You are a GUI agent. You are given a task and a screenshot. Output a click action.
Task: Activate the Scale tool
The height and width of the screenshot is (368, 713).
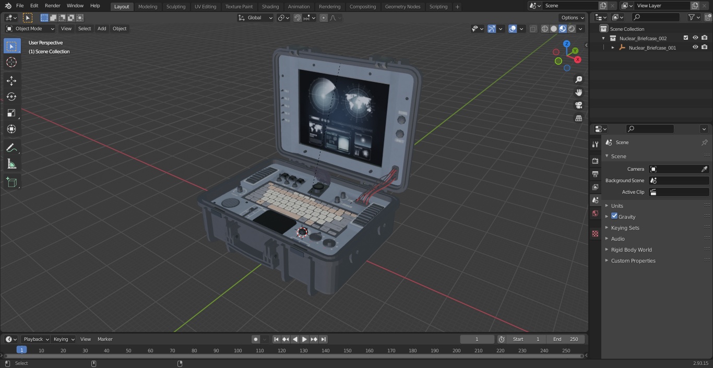(11, 113)
